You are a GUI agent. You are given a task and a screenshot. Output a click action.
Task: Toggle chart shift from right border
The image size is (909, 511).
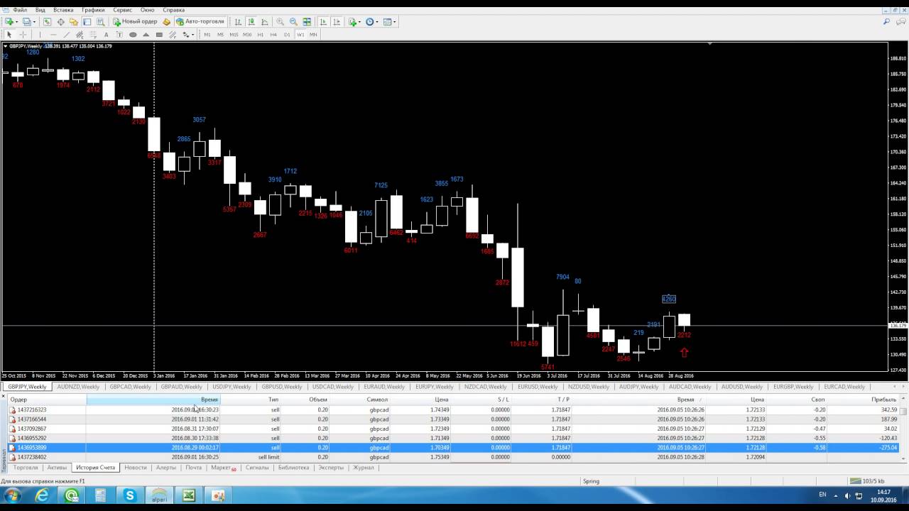click(337, 21)
